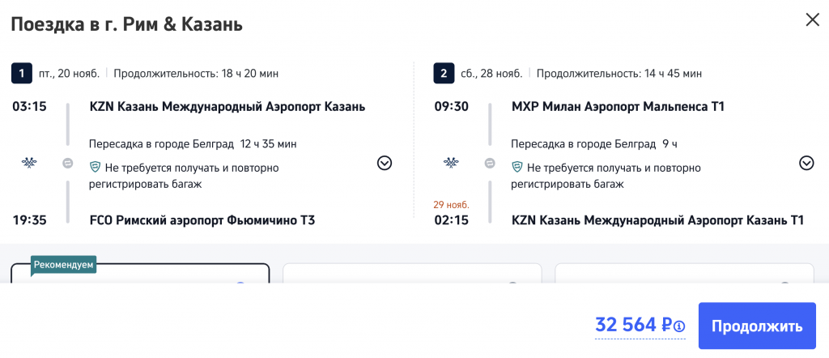This screenshot has width=829, height=358.
Task: Click the baggage shield icon for flight 2
Action: click(517, 168)
